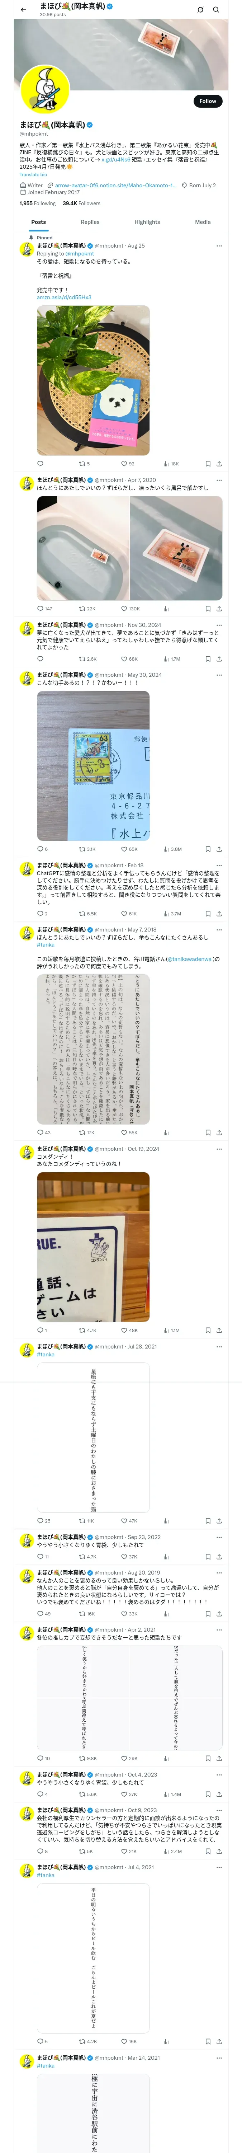Open the 39.4K Followers list
Screen dimensions: 242x2153
[81, 203]
